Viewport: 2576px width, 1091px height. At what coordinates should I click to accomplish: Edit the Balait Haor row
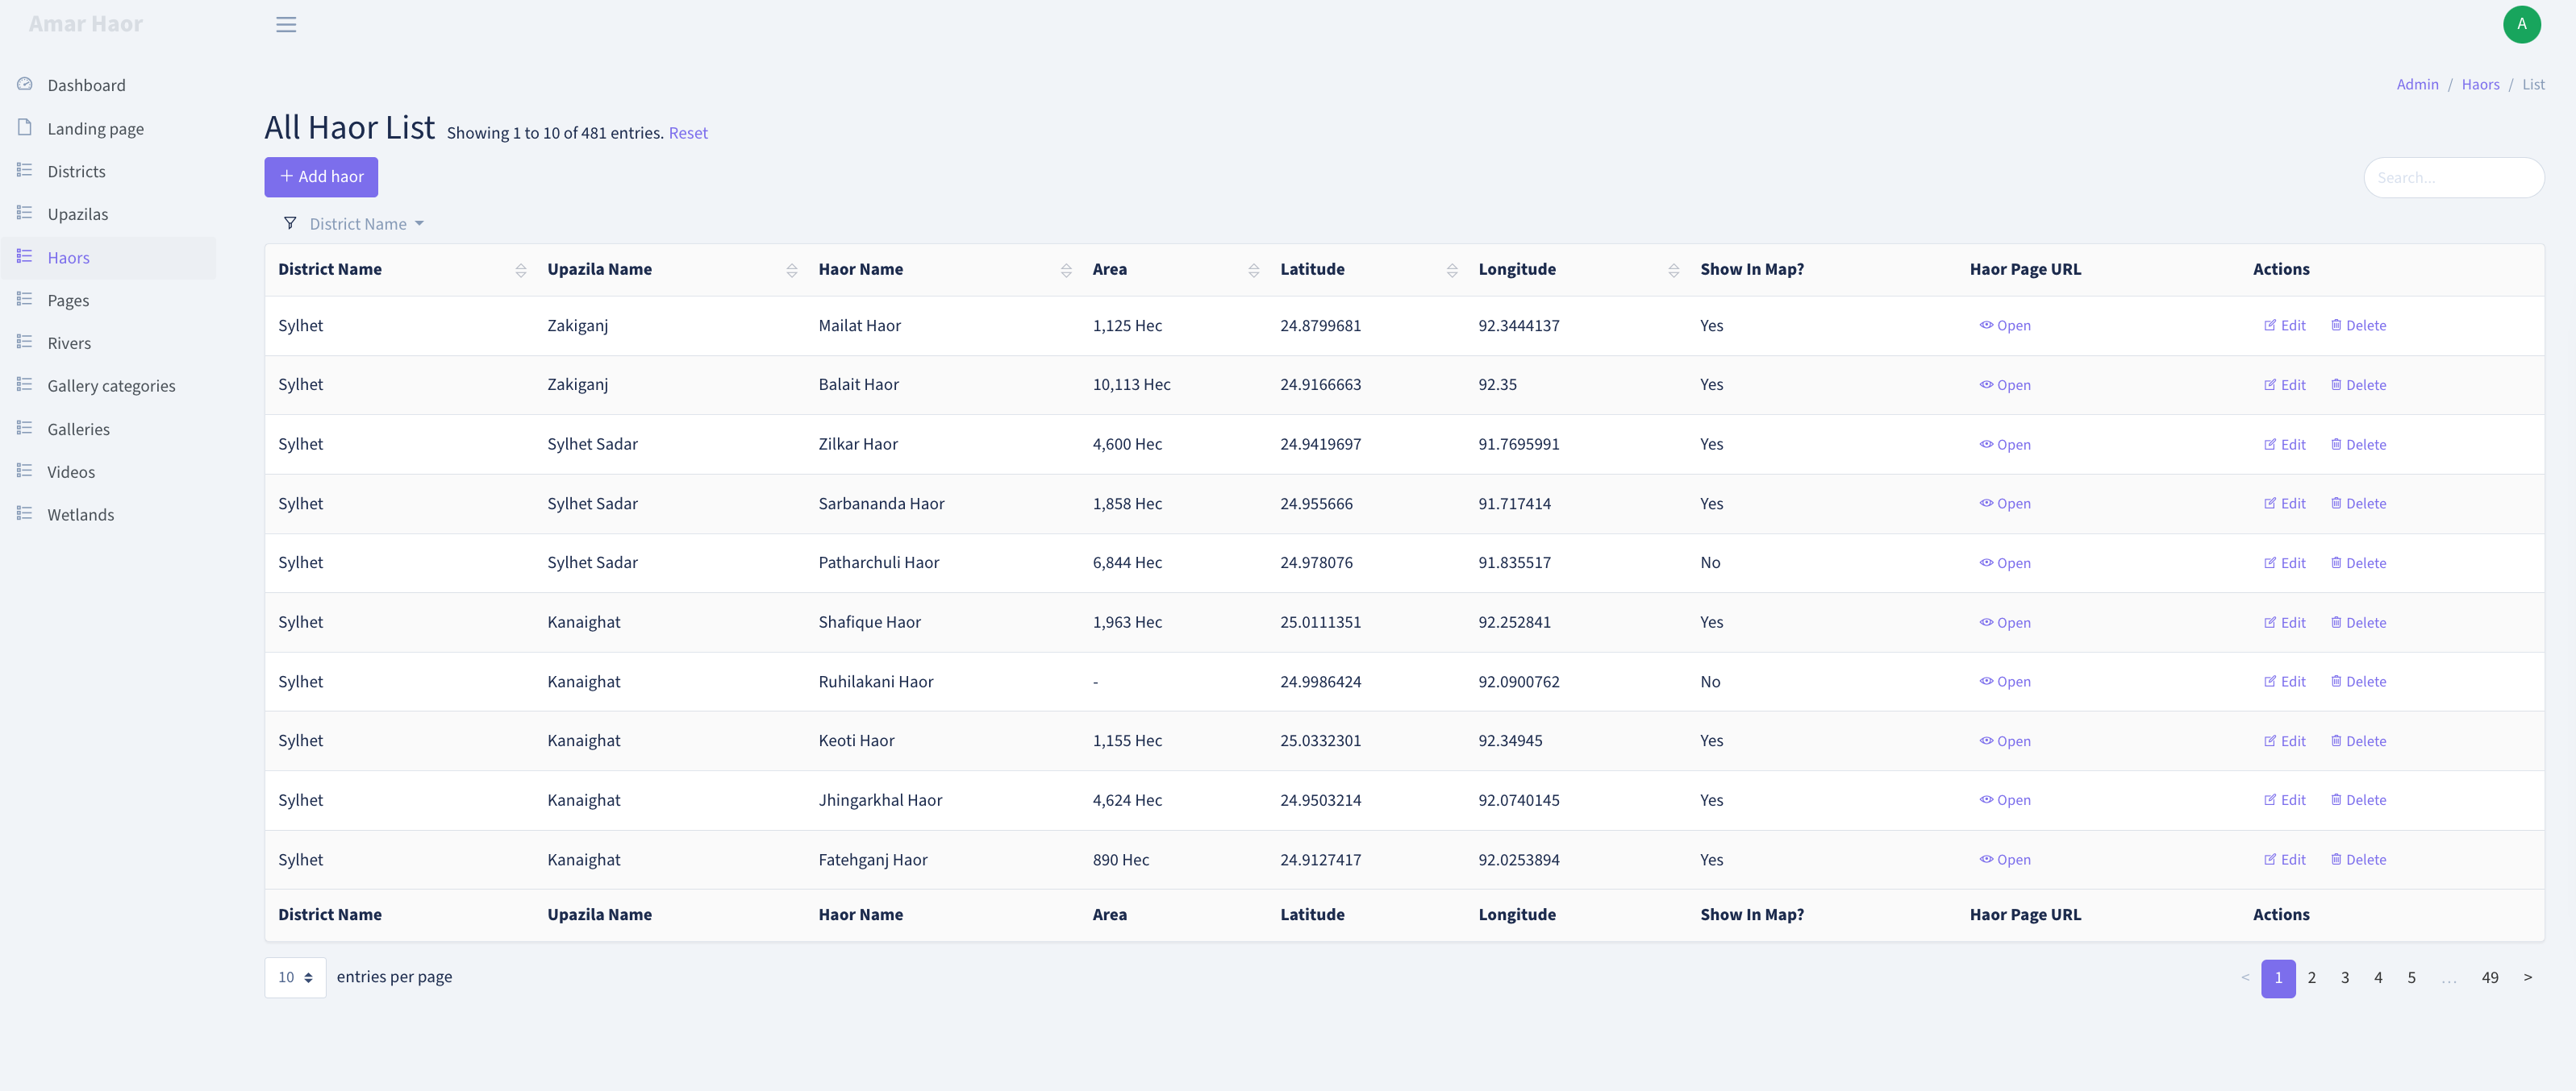point(2285,384)
